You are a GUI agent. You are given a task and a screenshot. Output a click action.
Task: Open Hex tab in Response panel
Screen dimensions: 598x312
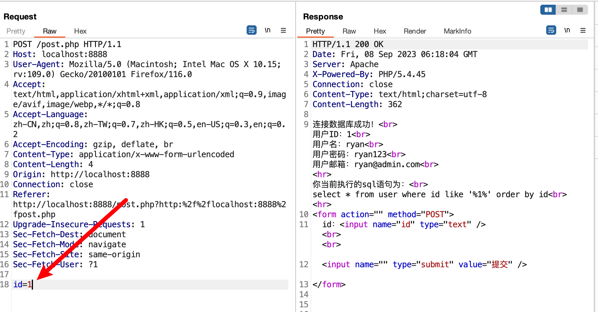click(x=380, y=31)
